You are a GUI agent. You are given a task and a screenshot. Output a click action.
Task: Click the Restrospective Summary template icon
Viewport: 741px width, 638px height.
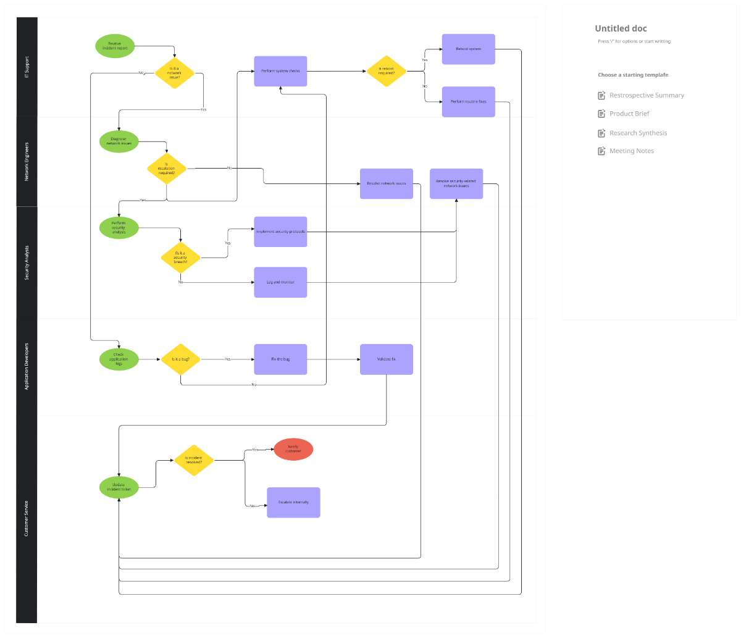601,95
